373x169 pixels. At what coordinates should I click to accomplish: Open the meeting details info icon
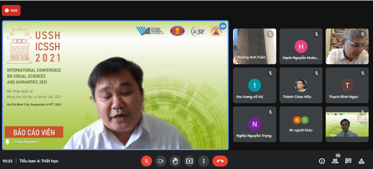point(322,161)
